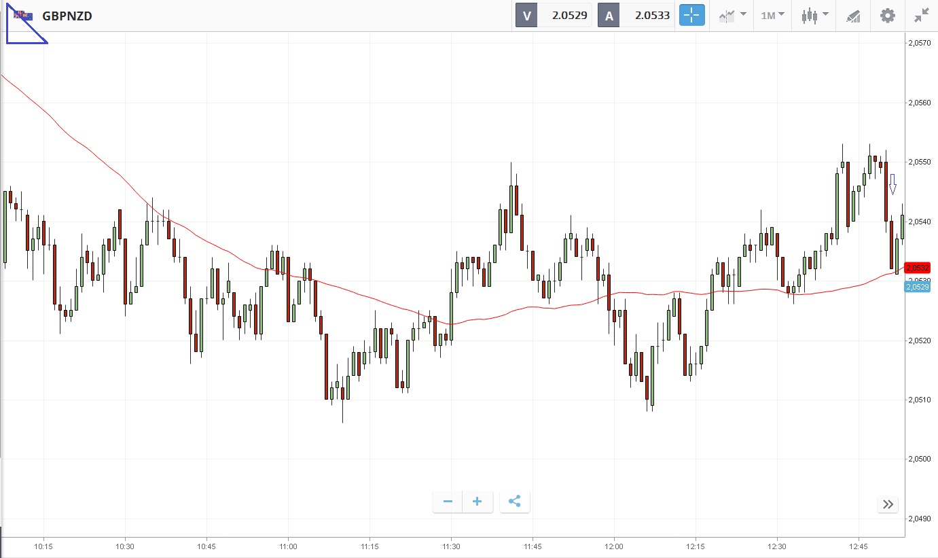Expand the candlestick chart type dropdown
This screenshot has height=558, width=938.
point(814,16)
